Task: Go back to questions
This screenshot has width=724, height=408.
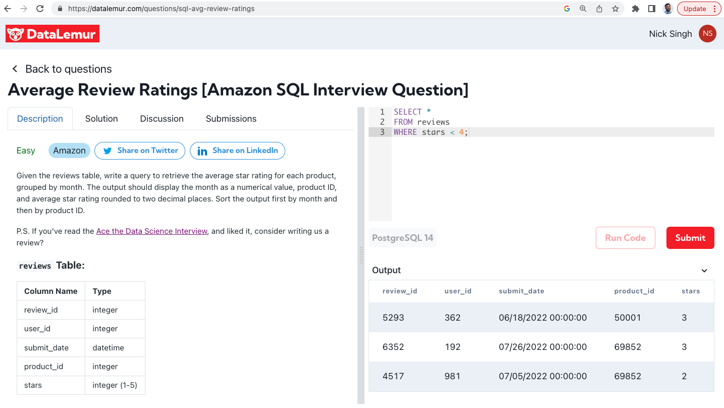Action: (62, 69)
